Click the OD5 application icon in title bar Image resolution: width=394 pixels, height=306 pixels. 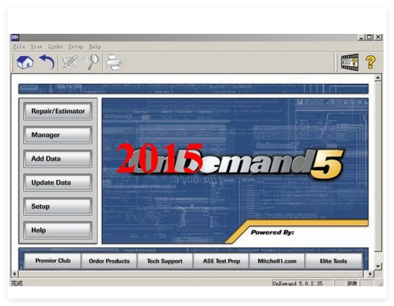(x=15, y=37)
